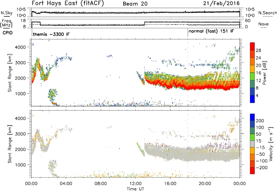Click the '10^5' left tick of noise panel
Image resolution: width=277 pixels, height=191 pixels.
coord(21,9)
